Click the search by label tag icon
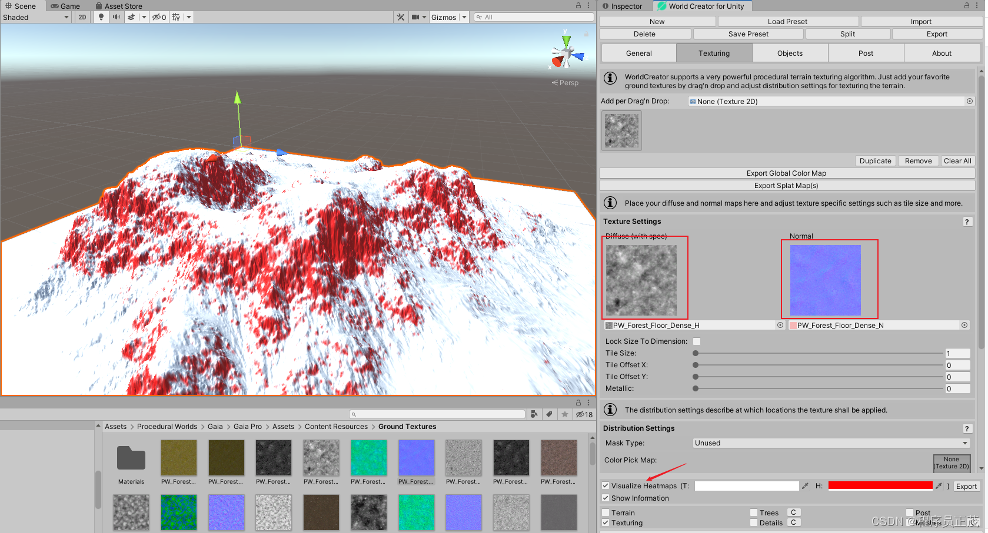The width and height of the screenshot is (988, 533). click(x=550, y=414)
